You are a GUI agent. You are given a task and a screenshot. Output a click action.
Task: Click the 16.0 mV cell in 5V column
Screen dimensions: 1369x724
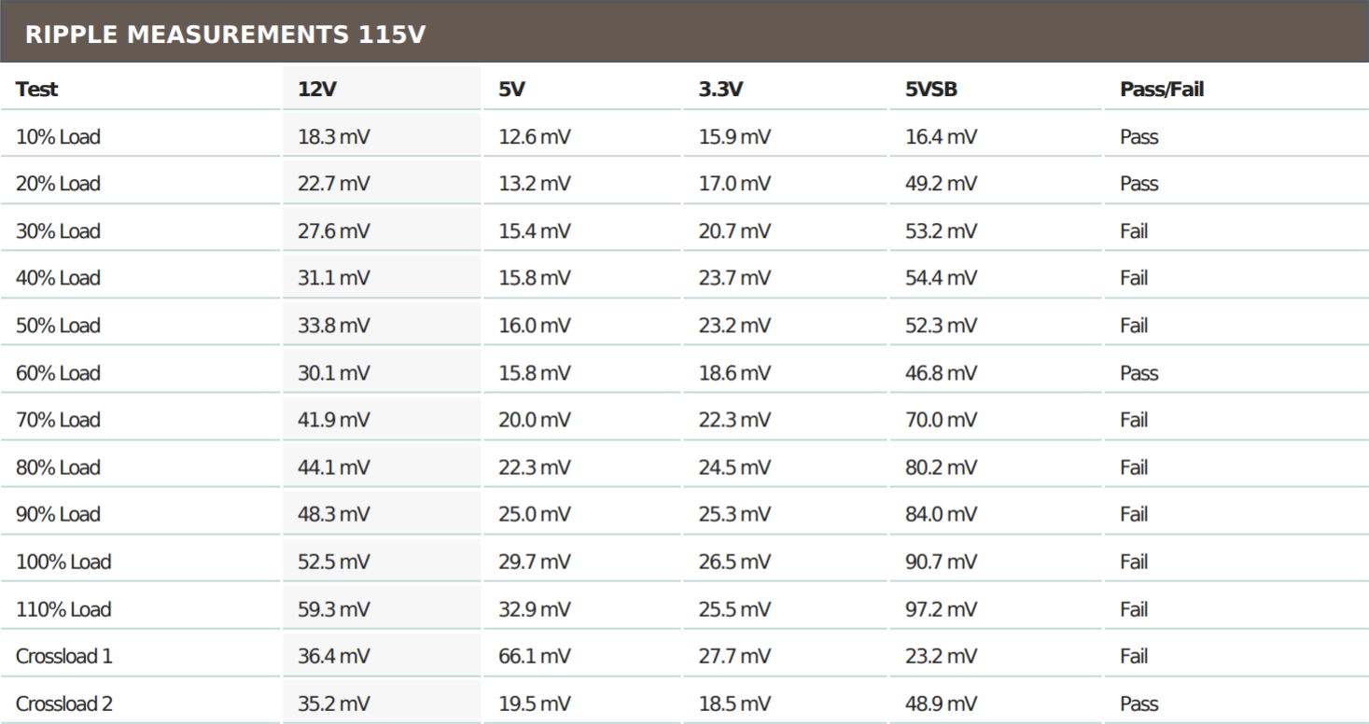535,326
